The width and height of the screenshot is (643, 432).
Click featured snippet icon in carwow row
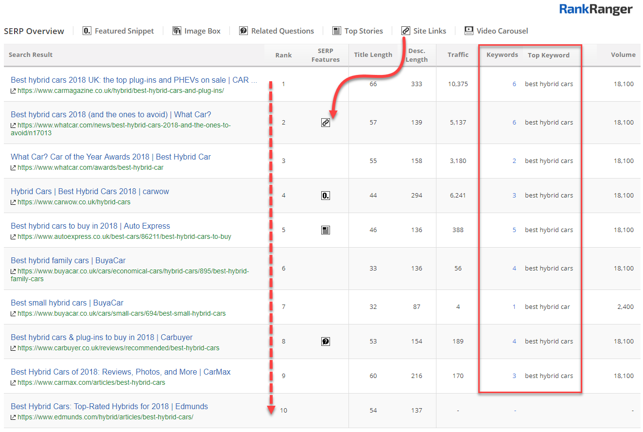click(326, 196)
